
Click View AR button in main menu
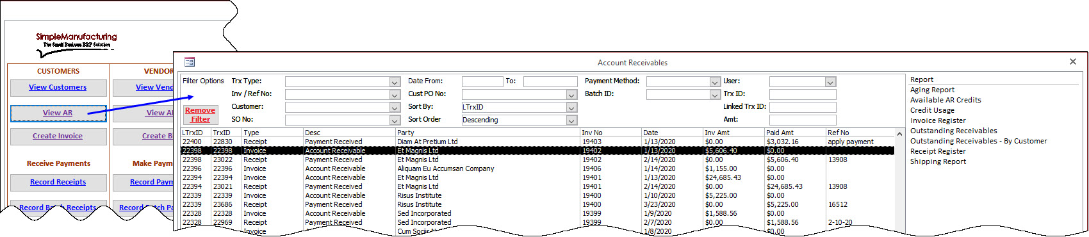coord(58,113)
